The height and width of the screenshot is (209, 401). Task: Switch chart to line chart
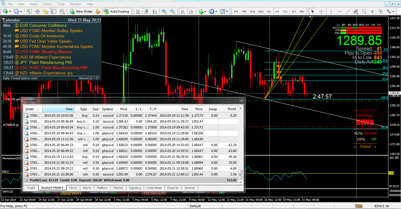click(155, 11)
